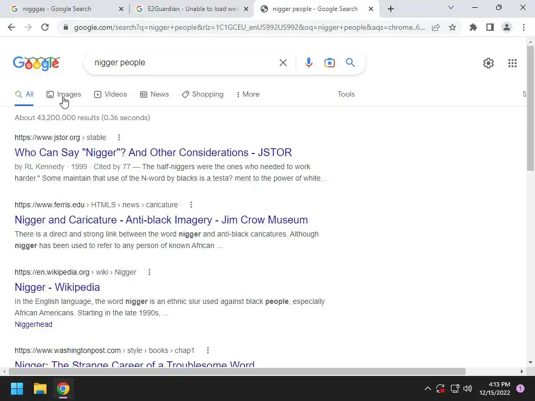Viewport: 535px width, 401px height.
Task: Click the Chrome taskbar icon
Action: [x=63, y=388]
